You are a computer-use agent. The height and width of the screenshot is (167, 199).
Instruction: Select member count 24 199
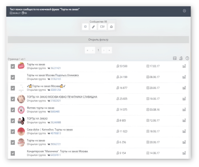coord(123,77)
